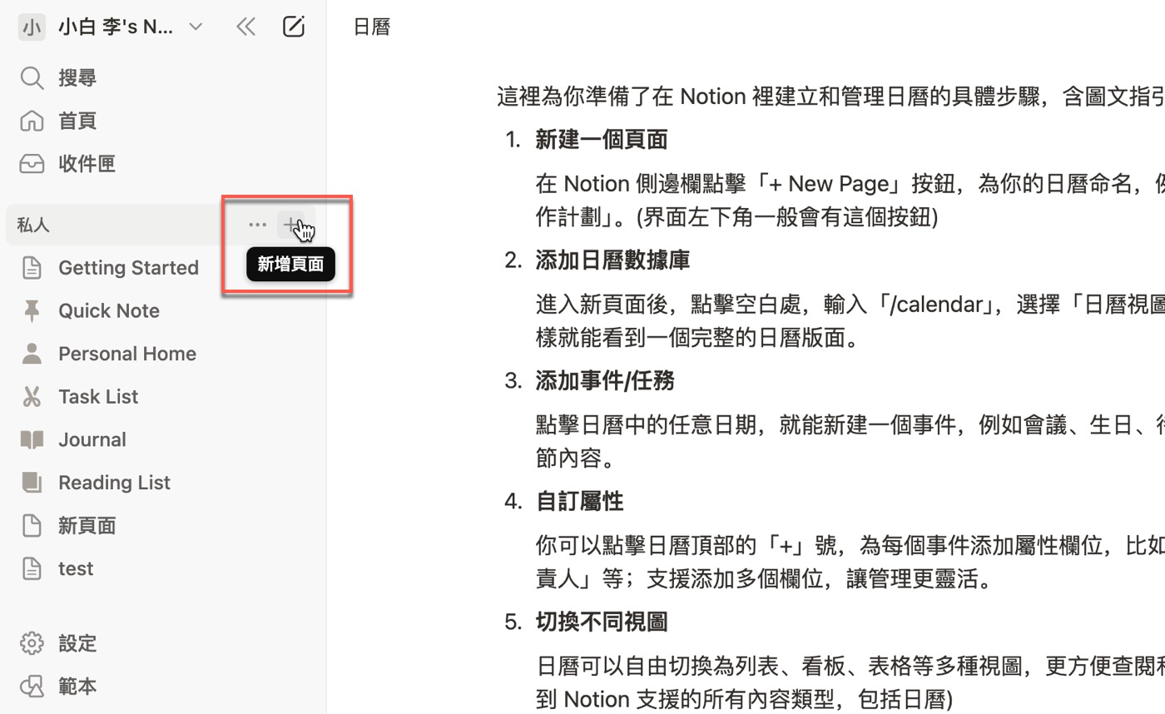Click the heading 切換不同視圖
The width and height of the screenshot is (1165, 714).
(x=602, y=622)
